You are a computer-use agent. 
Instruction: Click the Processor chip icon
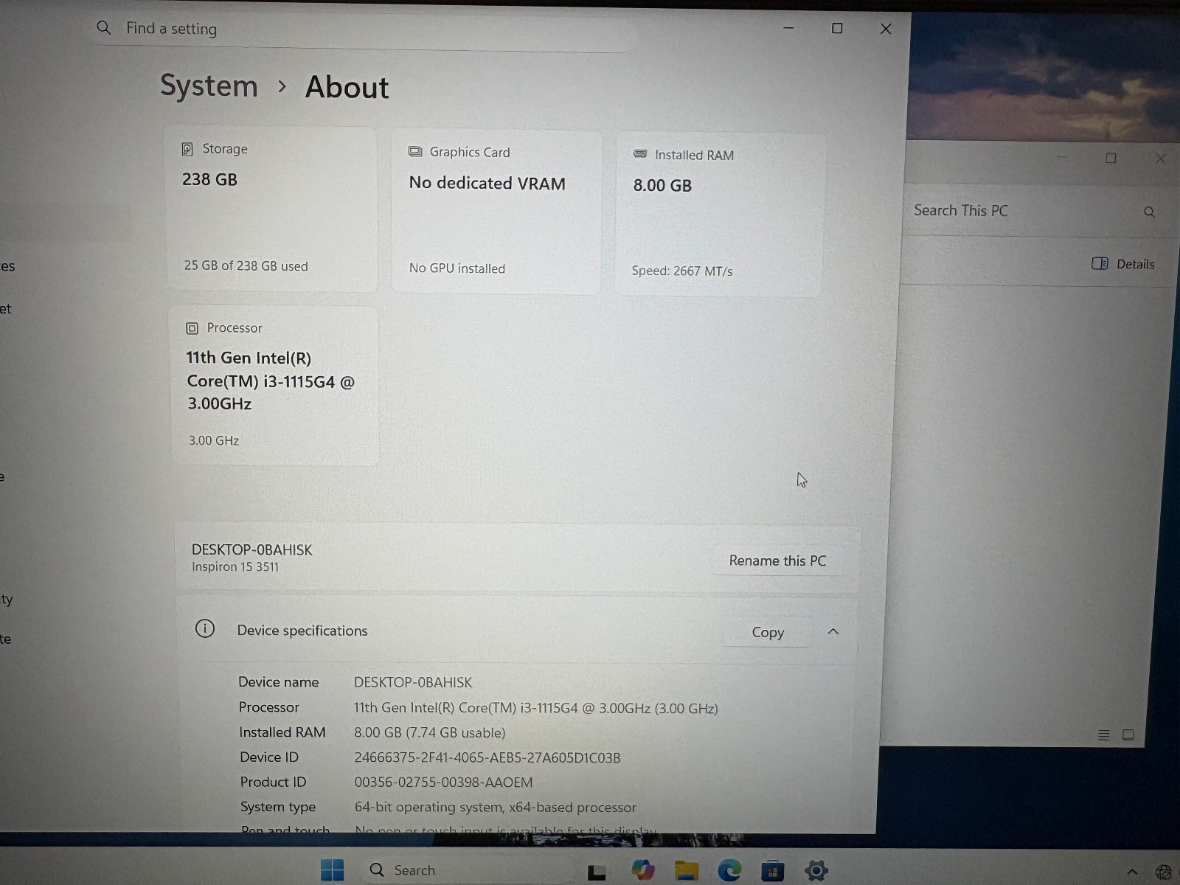[192, 328]
